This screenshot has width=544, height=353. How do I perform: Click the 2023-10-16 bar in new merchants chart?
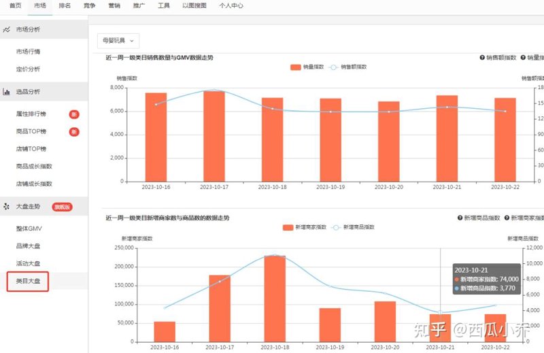point(165,332)
